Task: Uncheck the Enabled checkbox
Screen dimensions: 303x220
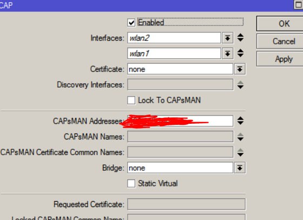Action: coord(131,23)
